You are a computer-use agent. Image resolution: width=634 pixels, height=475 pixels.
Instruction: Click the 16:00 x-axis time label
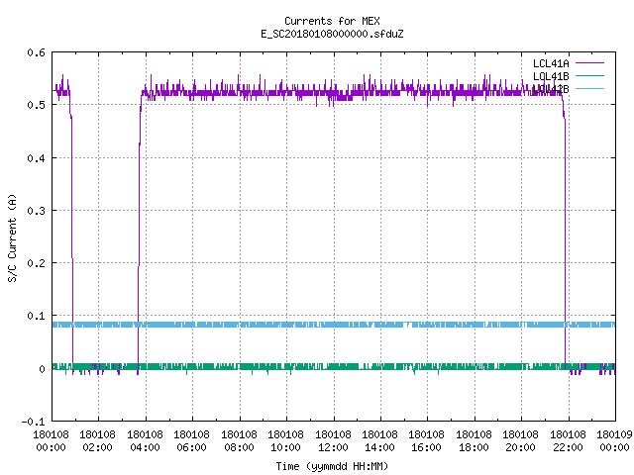[426, 447]
